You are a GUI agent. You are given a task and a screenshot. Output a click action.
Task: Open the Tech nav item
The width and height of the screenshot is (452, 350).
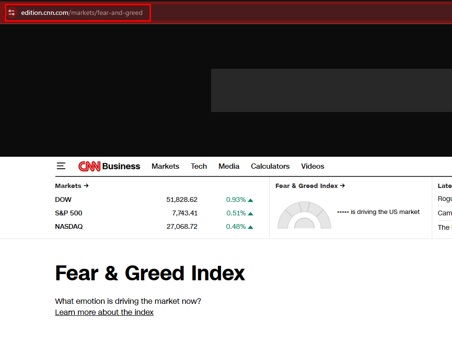point(199,166)
